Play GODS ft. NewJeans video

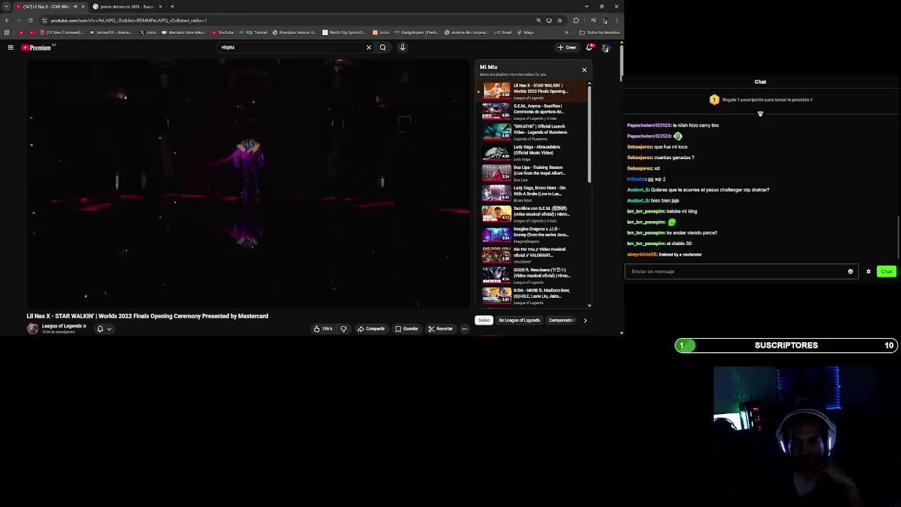(x=533, y=275)
